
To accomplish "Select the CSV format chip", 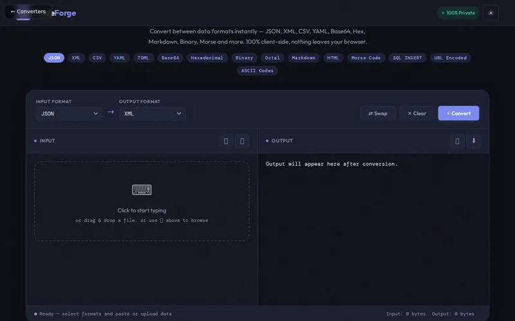I will [x=97, y=58].
